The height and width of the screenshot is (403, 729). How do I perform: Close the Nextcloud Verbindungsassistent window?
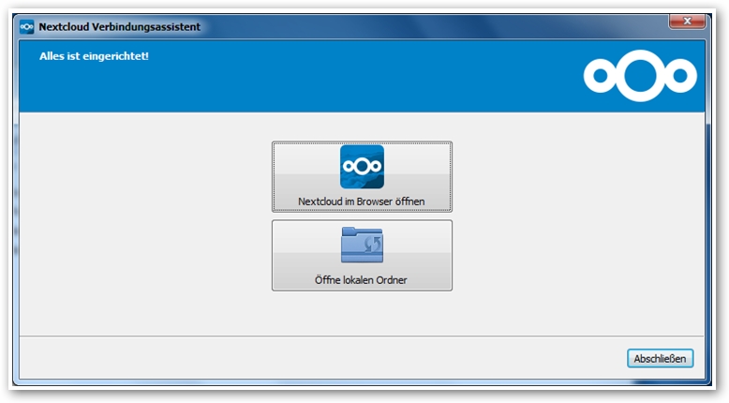pyautogui.click(x=687, y=21)
